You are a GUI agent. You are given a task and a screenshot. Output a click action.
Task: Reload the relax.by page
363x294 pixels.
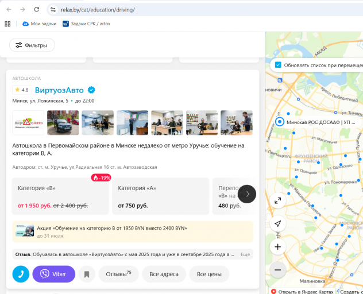click(37, 10)
